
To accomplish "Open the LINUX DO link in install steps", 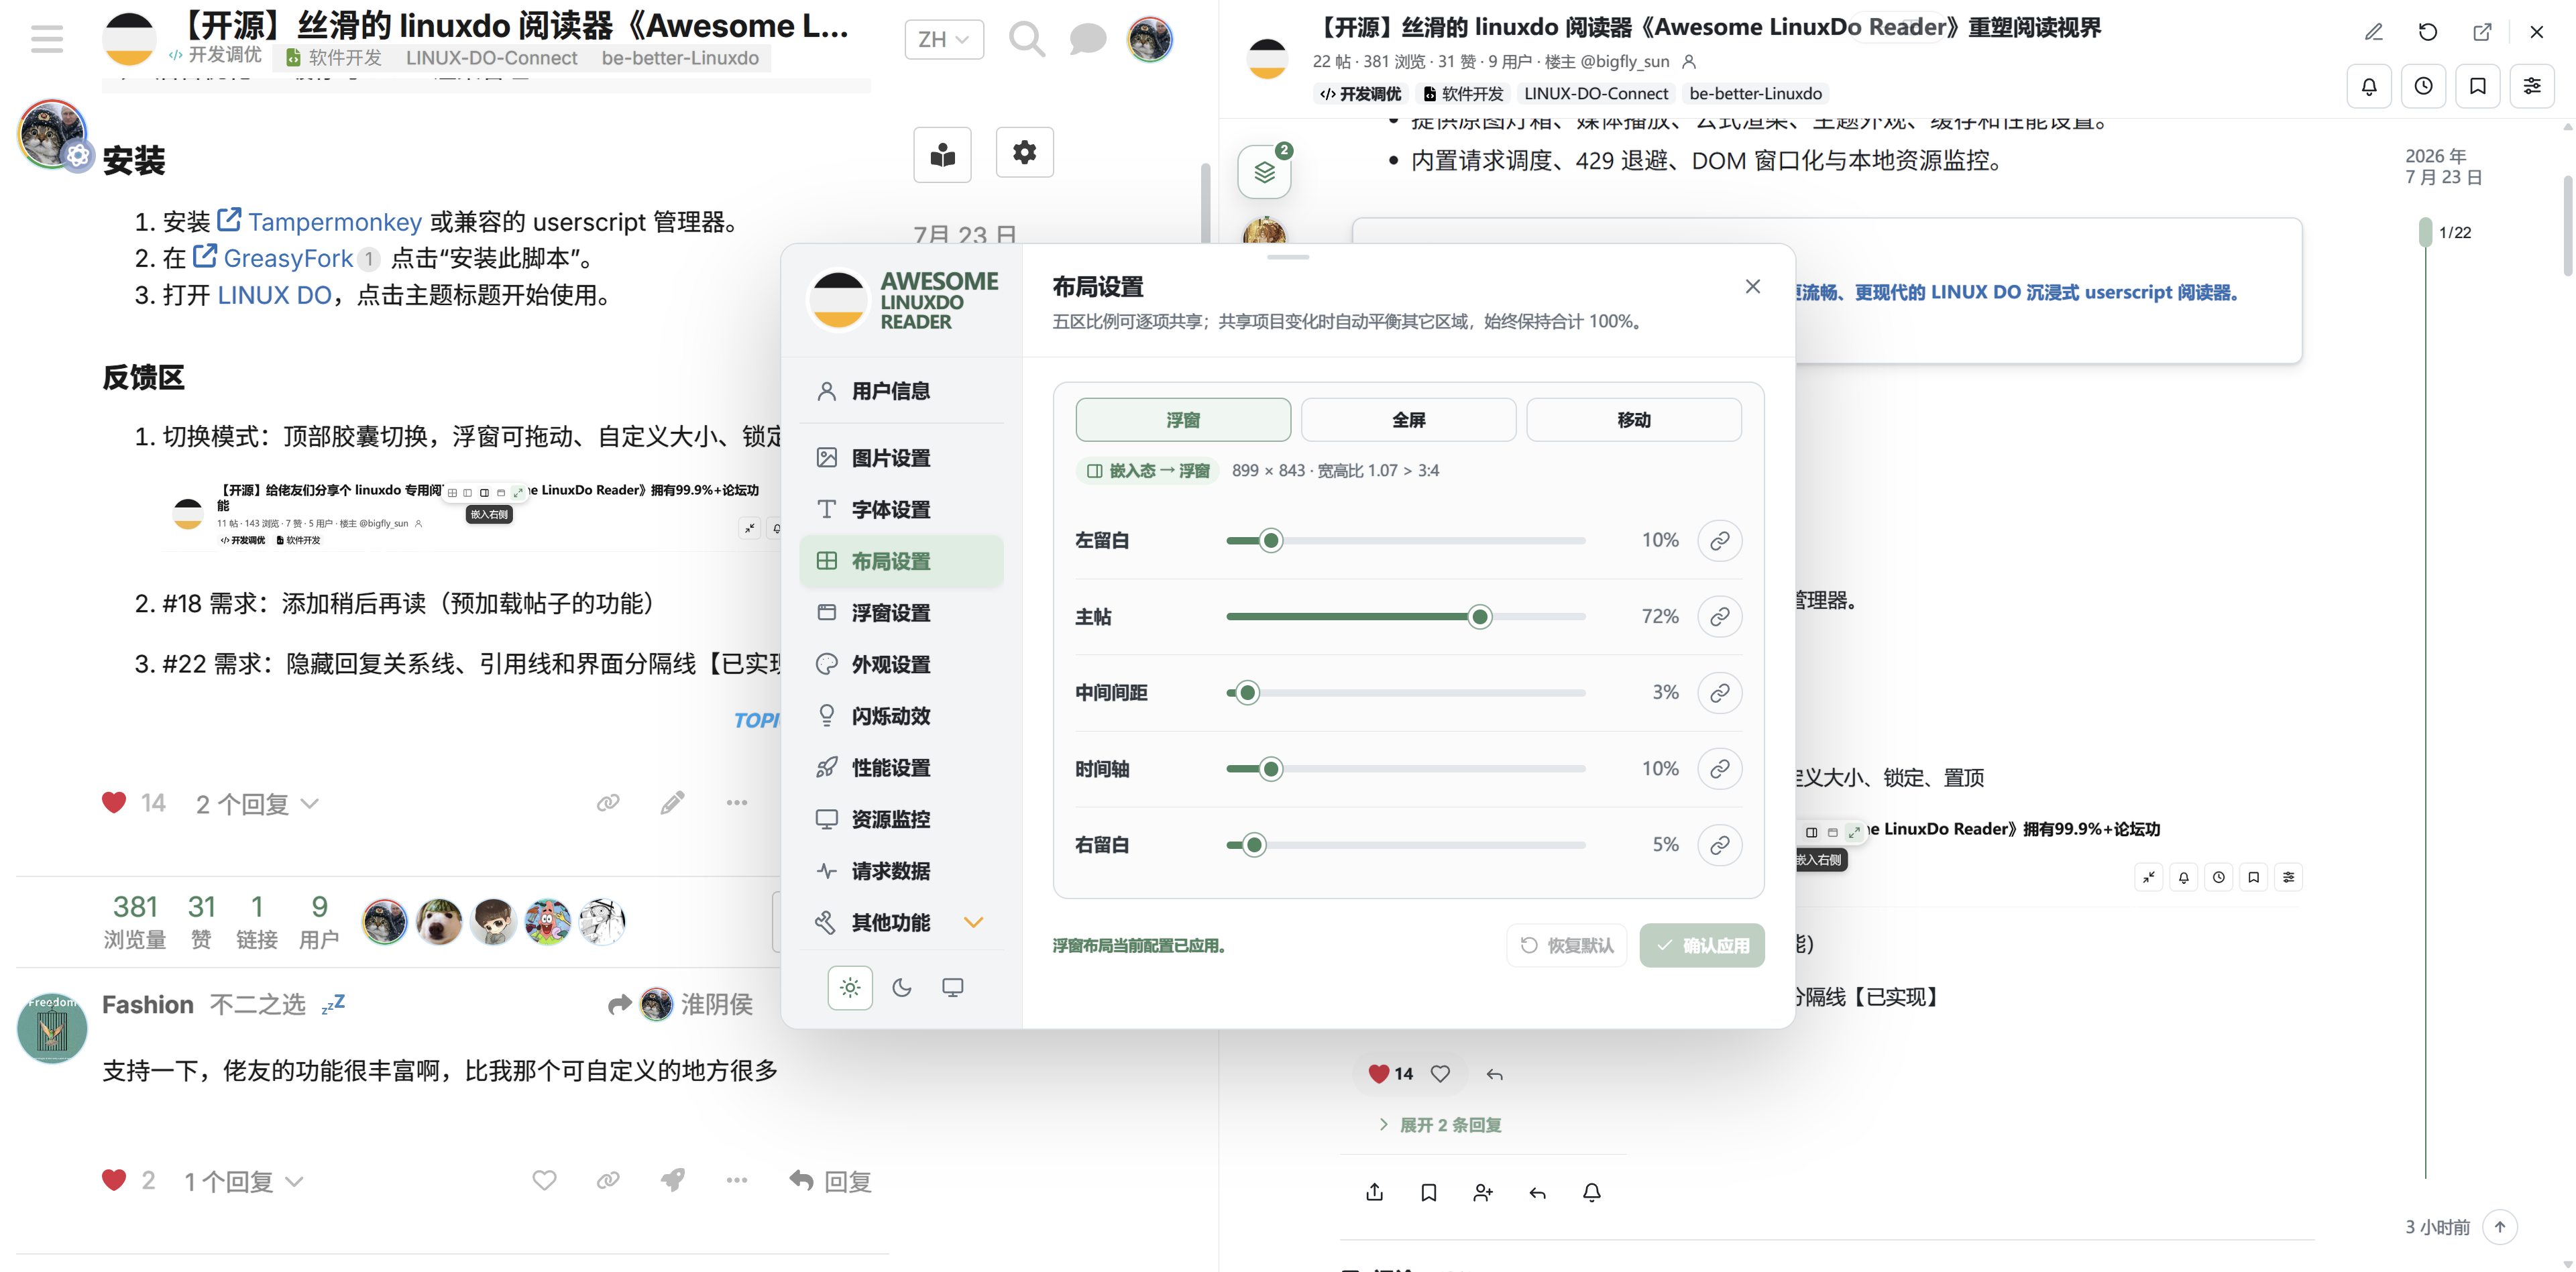I will pyautogui.click(x=274, y=295).
